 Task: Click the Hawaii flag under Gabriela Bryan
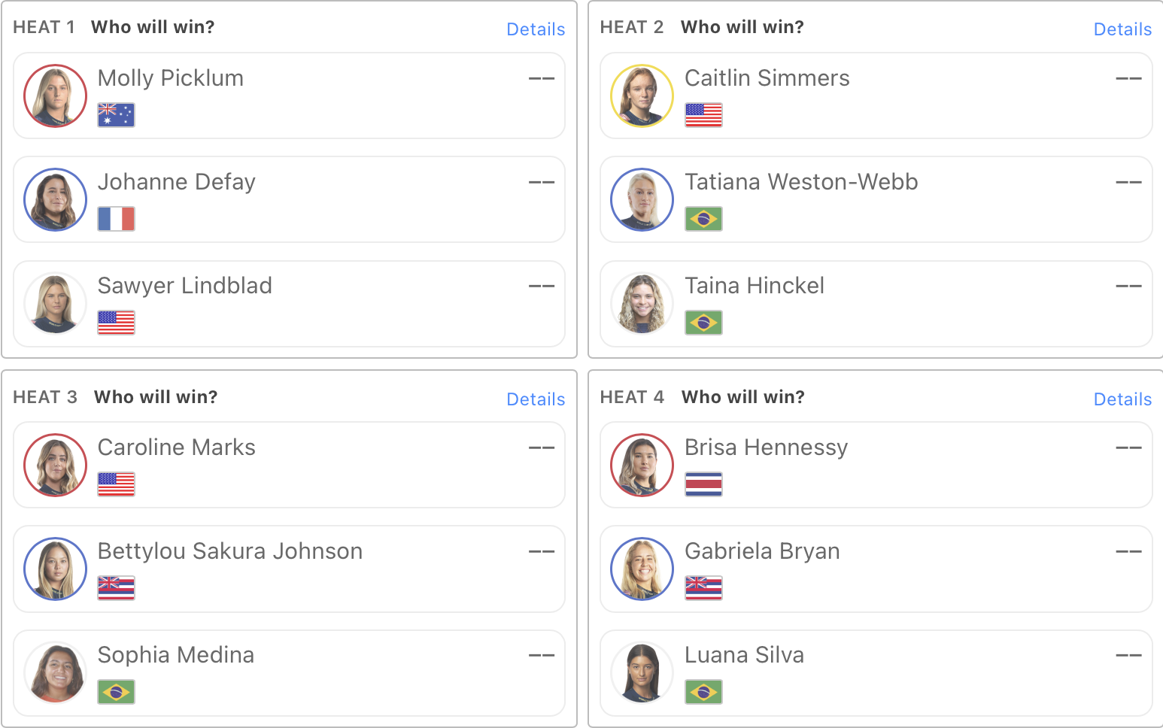pyautogui.click(x=703, y=588)
